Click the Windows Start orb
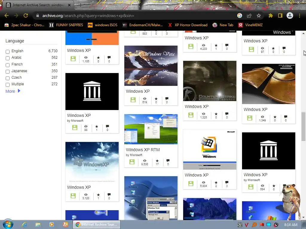The width and height of the screenshot is (306, 229). point(8,224)
